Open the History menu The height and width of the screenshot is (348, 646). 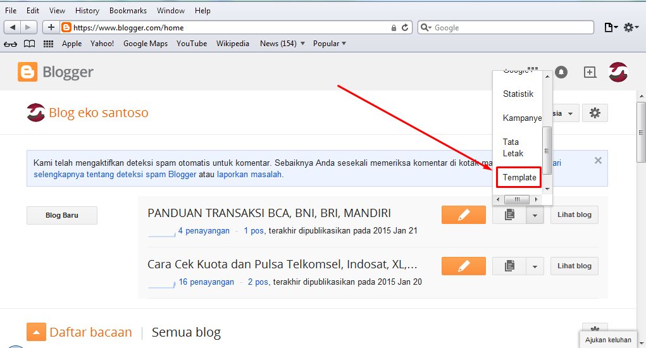(x=87, y=11)
